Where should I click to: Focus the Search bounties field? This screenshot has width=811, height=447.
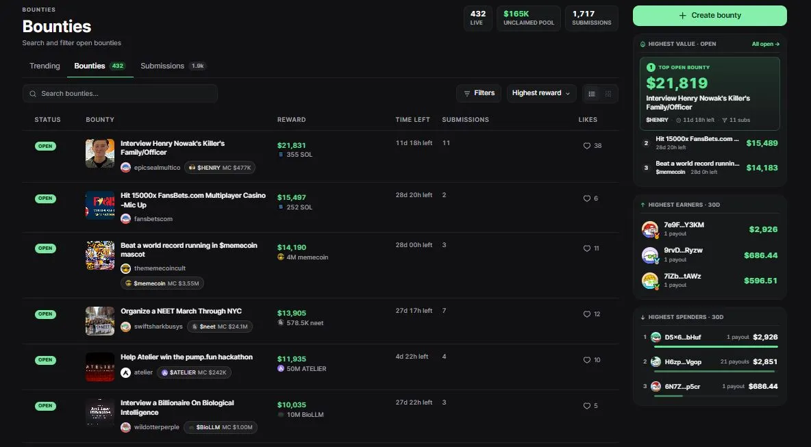tap(120, 94)
